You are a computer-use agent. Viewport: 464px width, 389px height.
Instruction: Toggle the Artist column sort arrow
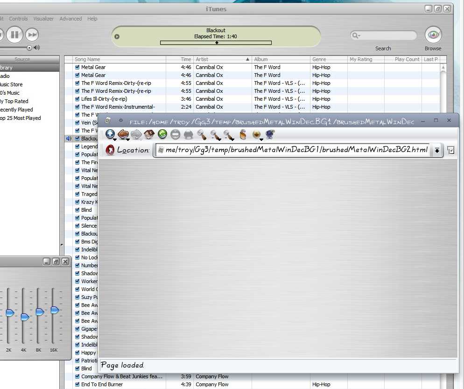click(247, 59)
